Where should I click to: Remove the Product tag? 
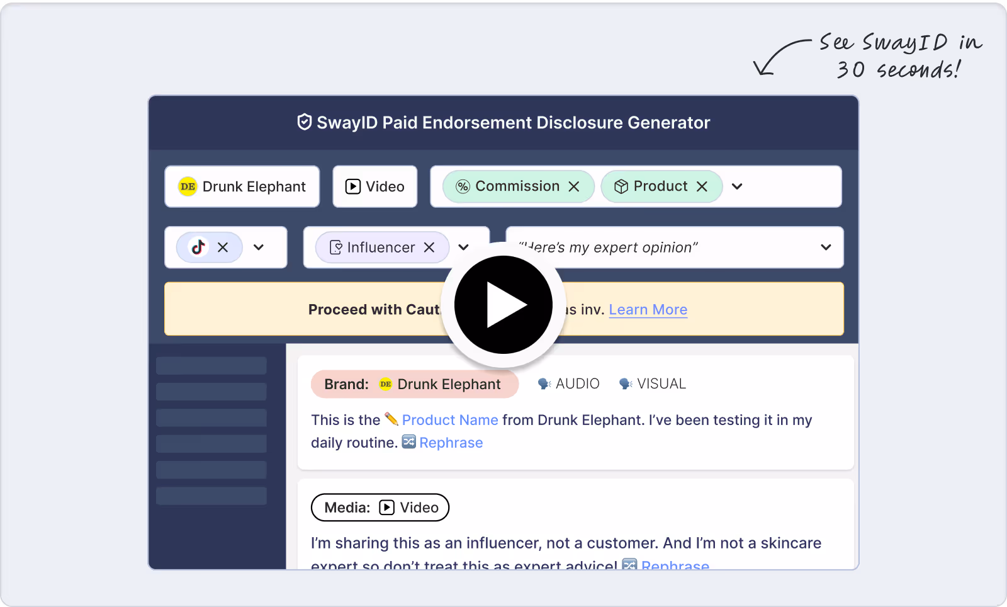point(702,186)
